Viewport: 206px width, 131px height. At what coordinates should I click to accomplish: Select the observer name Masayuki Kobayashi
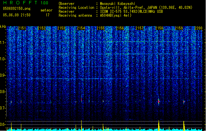pyautogui.click(x=118, y=4)
